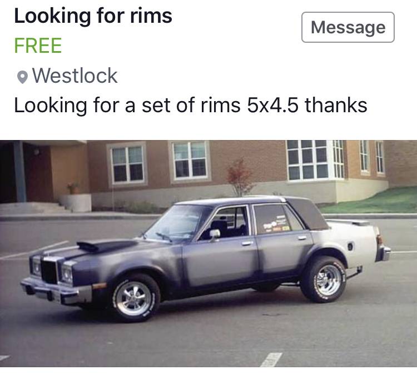Image resolution: width=417 pixels, height=375 pixels.
Task: Click the driver door handle on the car
Action: [246, 243]
